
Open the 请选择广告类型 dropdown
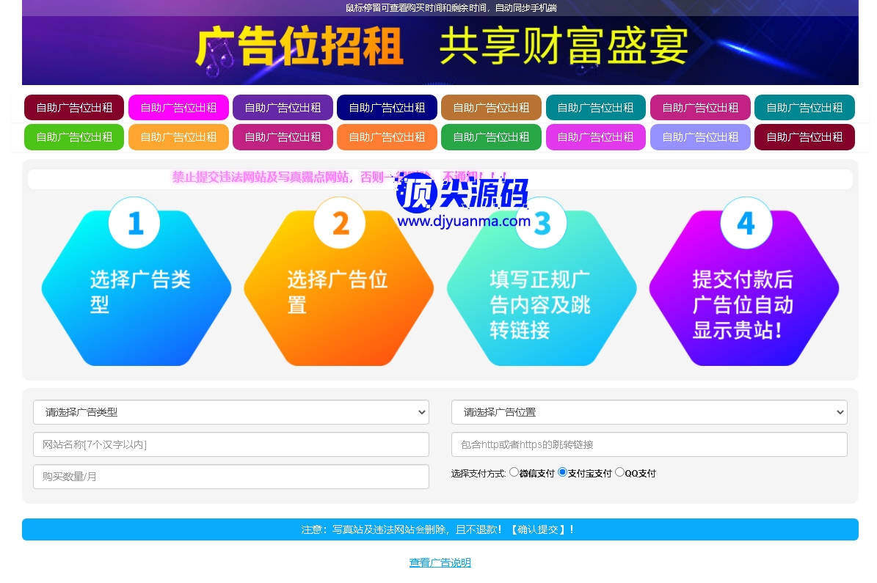230,412
